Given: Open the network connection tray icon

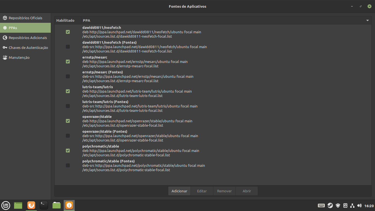Looking at the screenshot, I should coord(353,206).
